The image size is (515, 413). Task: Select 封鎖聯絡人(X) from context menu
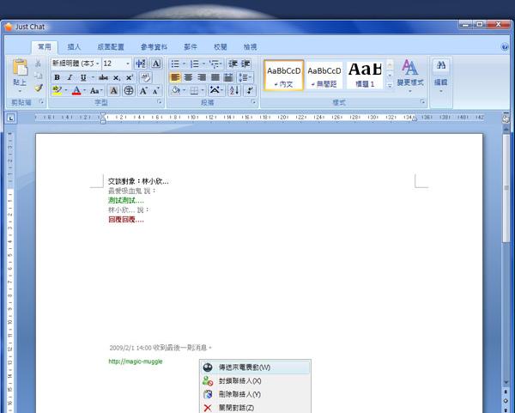[x=239, y=380]
